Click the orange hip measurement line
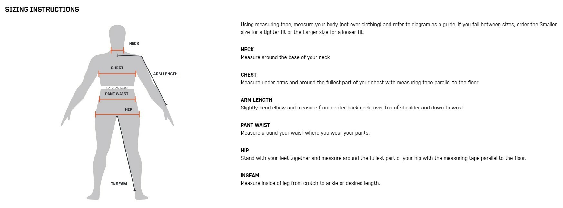Screen dimensions: 563x208 (x=106, y=114)
